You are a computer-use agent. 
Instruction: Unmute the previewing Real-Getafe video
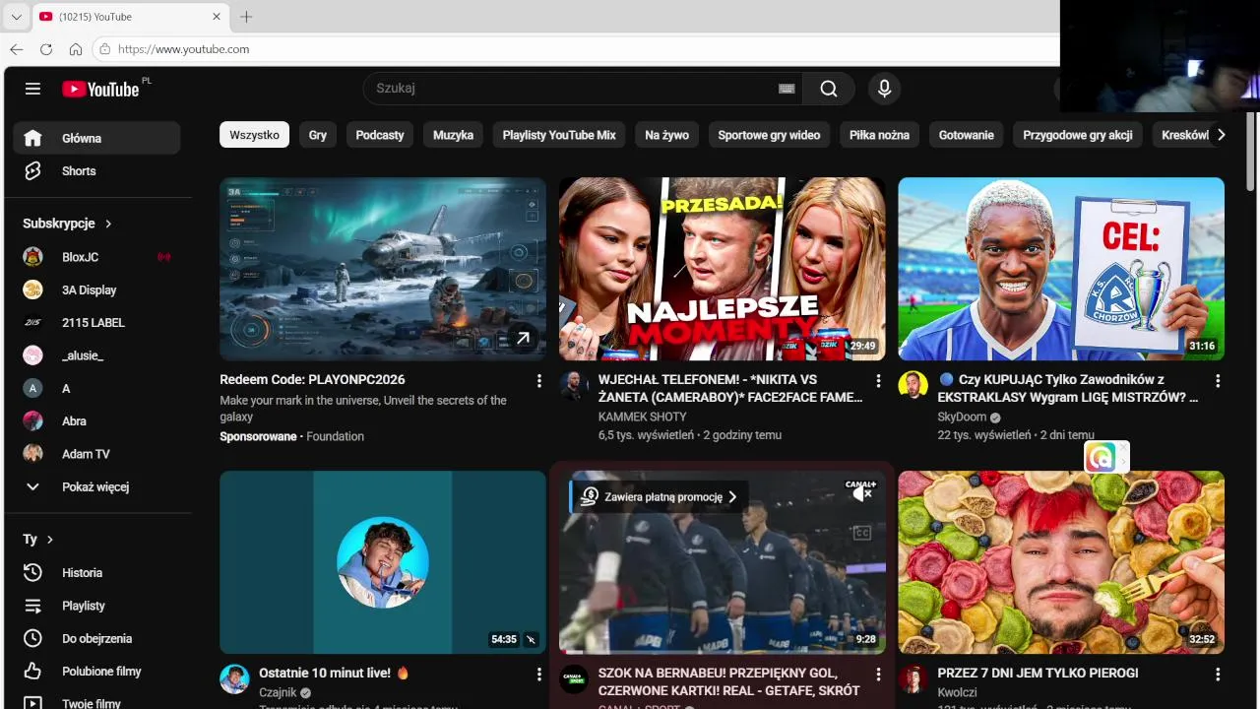(862, 494)
